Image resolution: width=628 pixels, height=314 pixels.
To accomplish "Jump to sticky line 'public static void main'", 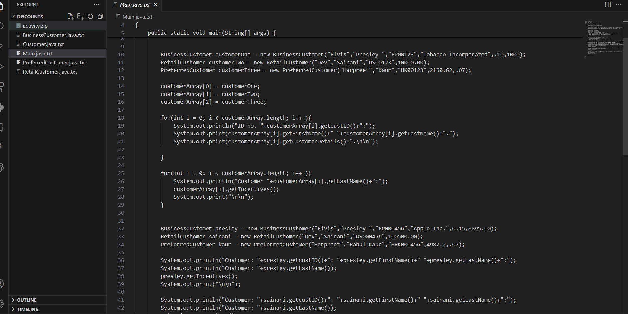I will pyautogui.click(x=212, y=33).
